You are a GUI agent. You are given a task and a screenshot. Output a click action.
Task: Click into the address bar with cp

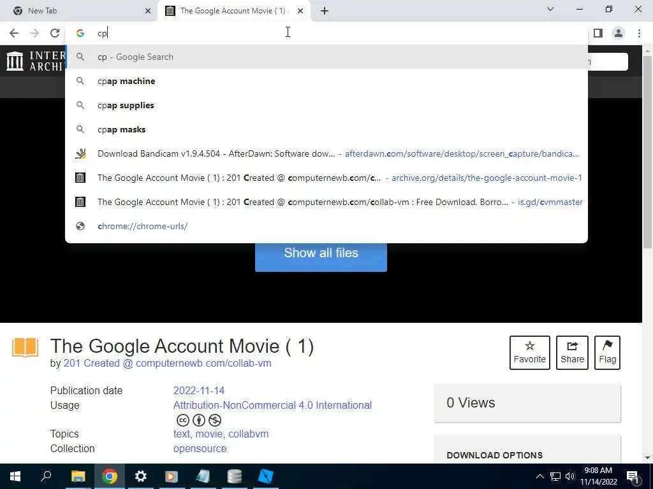pos(326,33)
